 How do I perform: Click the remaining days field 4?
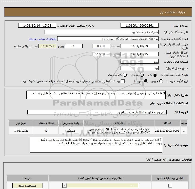74,46
